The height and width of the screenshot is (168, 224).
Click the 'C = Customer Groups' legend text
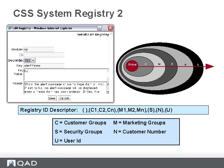click(81, 123)
